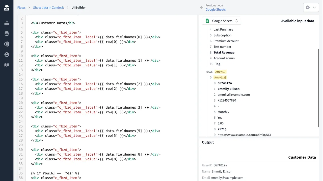
Task: Select emmily@example.com in input data
Action: point(234,95)
